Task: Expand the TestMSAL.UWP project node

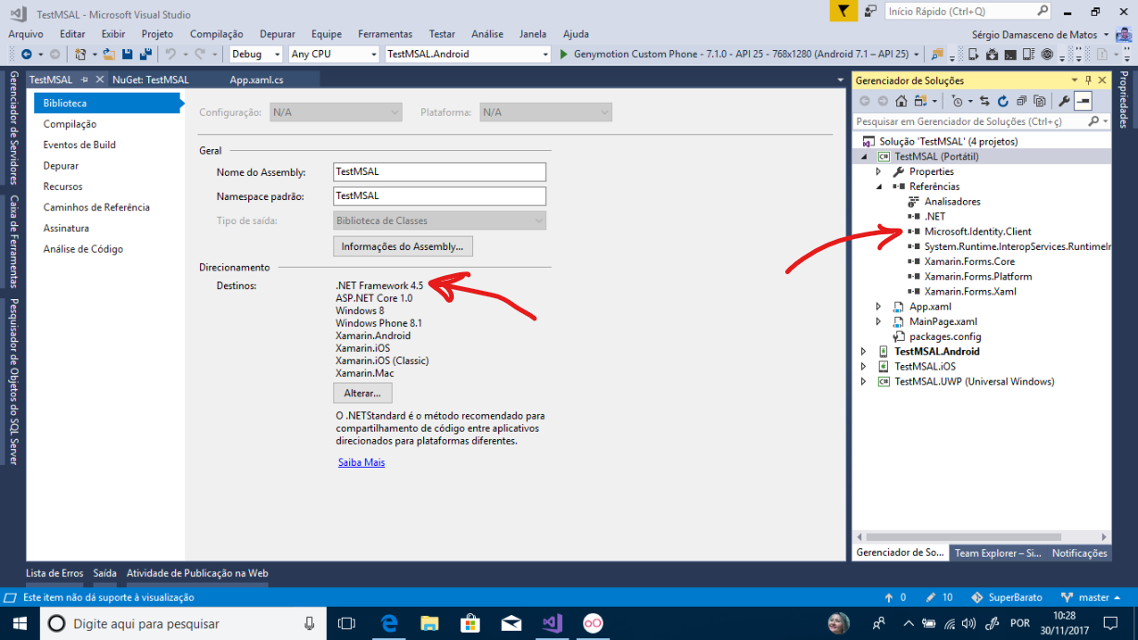Action: coord(861,381)
